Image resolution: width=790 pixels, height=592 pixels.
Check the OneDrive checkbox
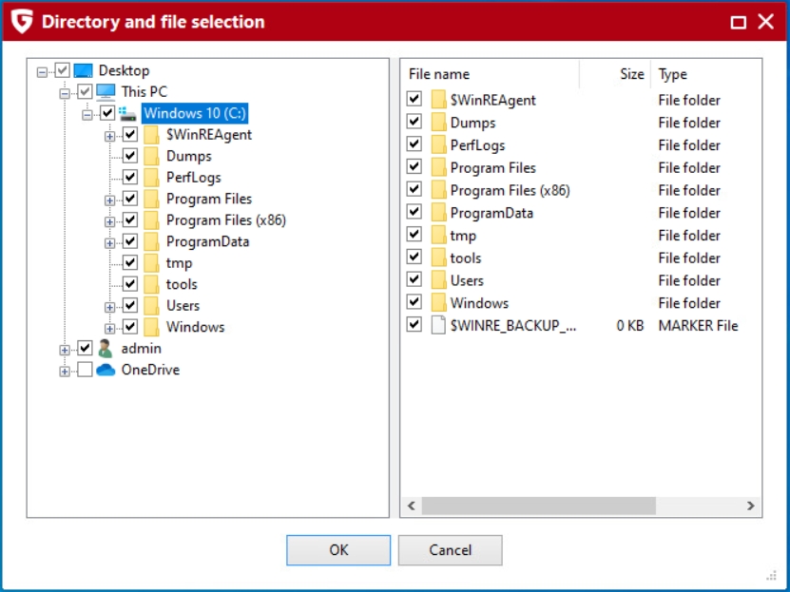[85, 370]
